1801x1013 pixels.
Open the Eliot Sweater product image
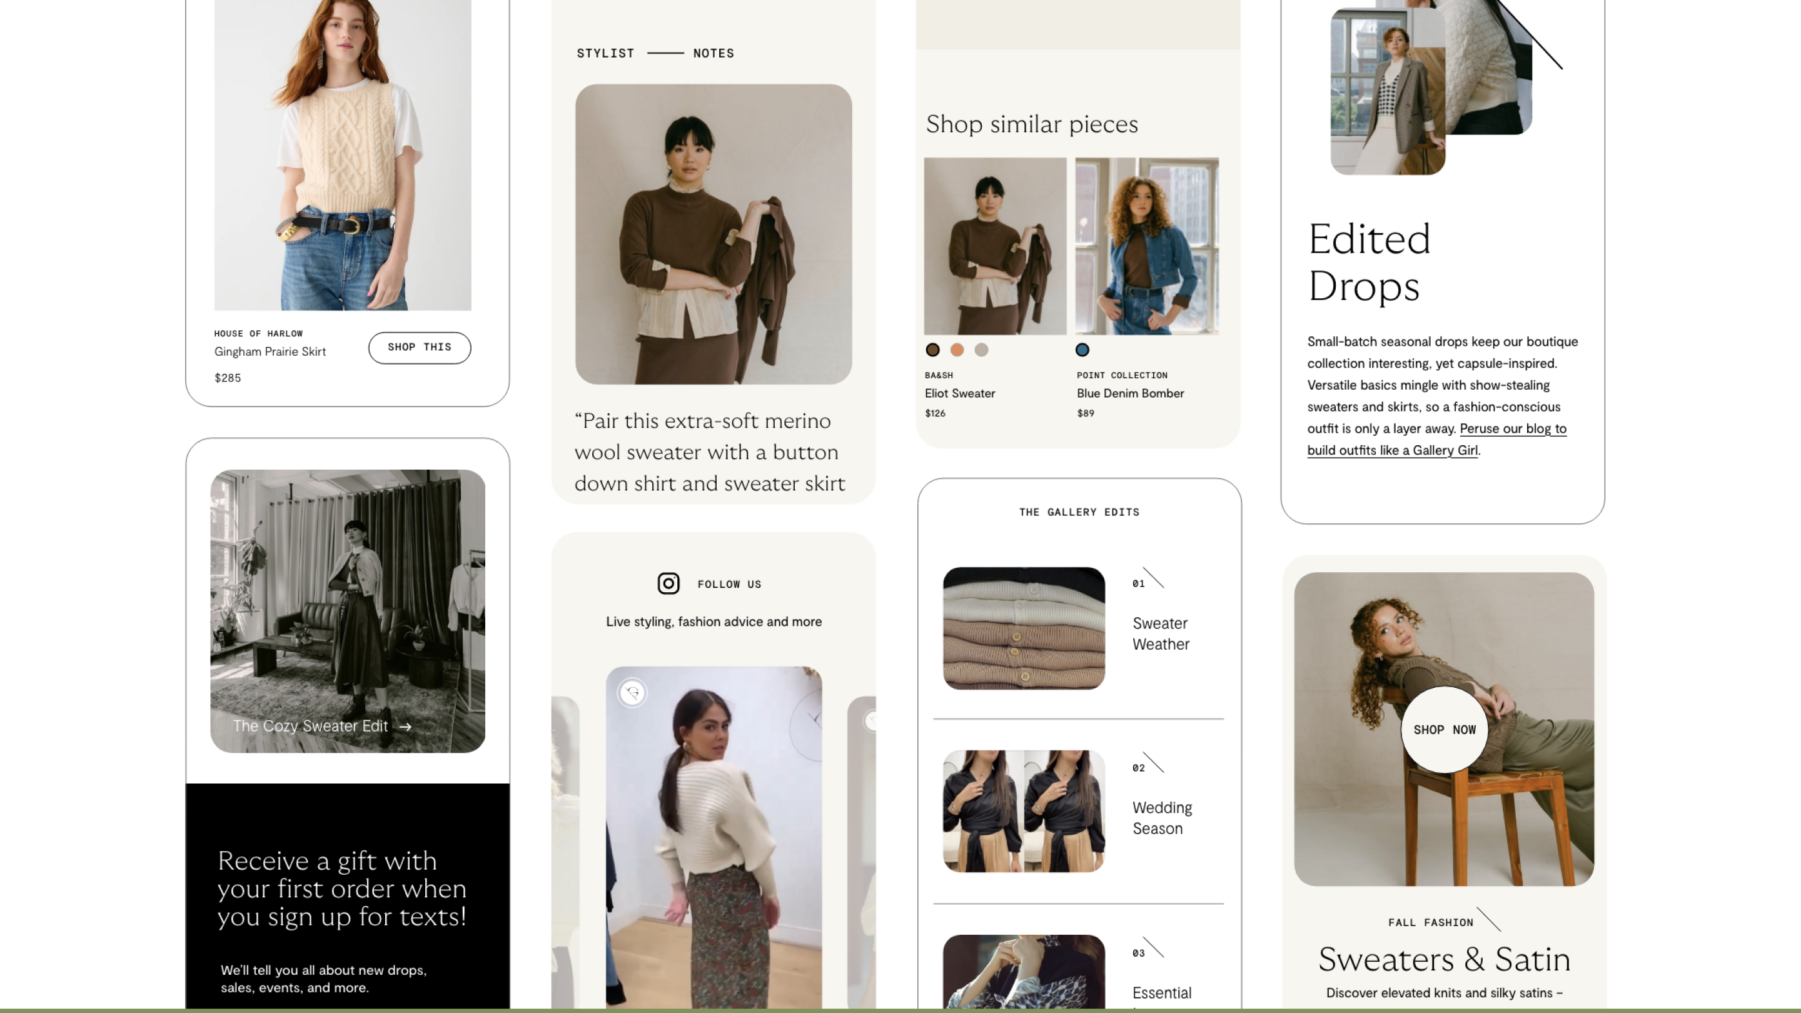994,246
